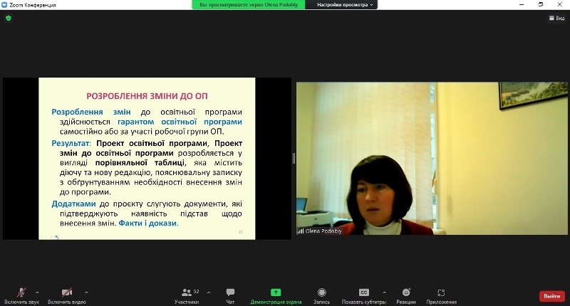Image resolution: width=570 pixels, height=306 pixels.
Task: Expand audio options arrow beside Включить звук
Action: coord(37,292)
